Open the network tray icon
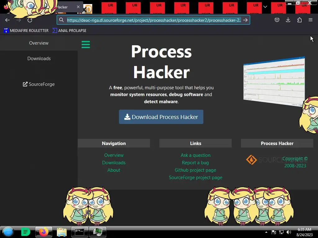 pos(281,232)
